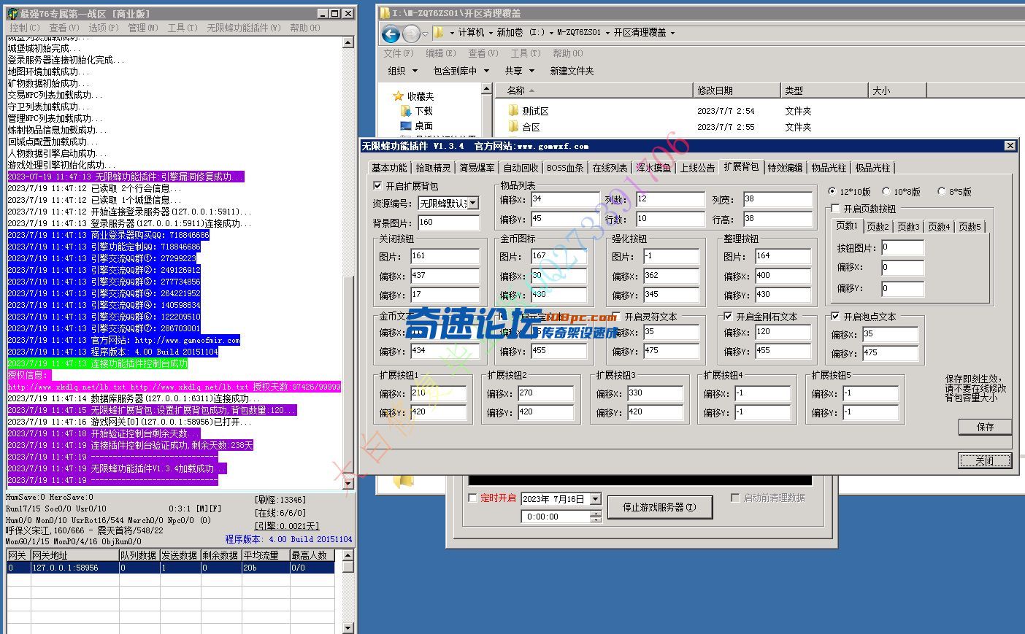Click the 背景图片 input field
Viewport: 1025px width, 634px height.
pyautogui.click(x=448, y=222)
